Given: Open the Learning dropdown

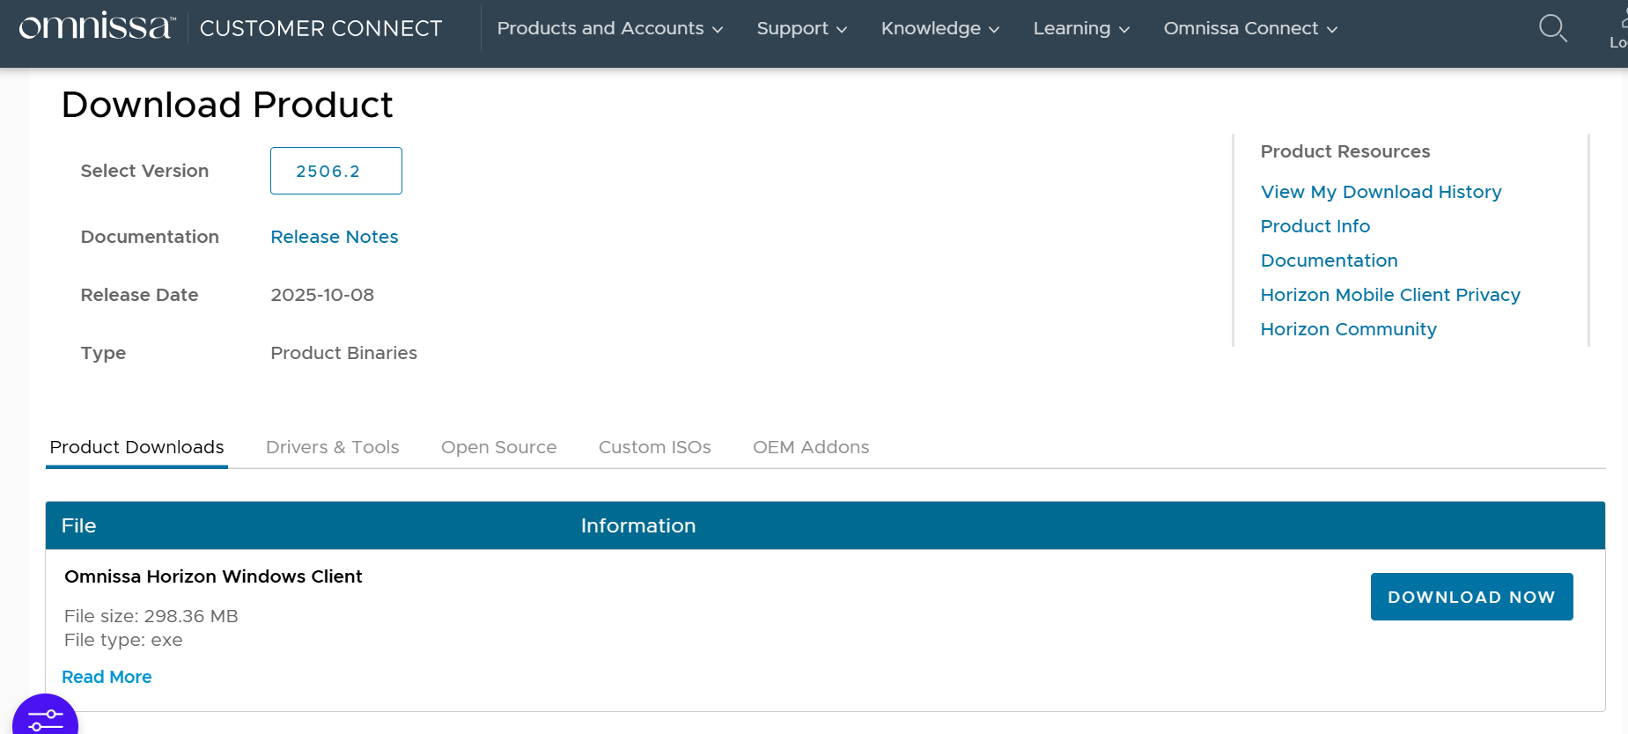Looking at the screenshot, I should click(1080, 28).
